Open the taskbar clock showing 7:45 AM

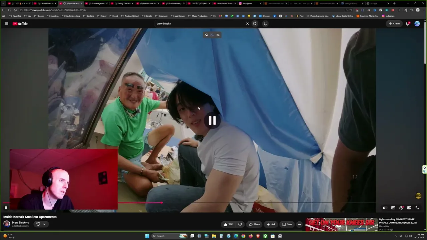click(418, 236)
